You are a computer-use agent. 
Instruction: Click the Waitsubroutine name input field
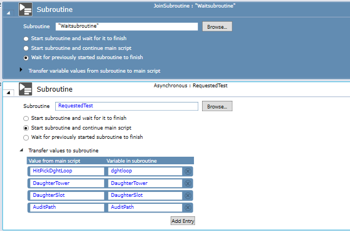[x=127, y=26]
